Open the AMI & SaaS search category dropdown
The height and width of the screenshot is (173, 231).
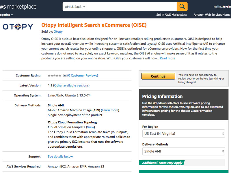click(75, 7)
